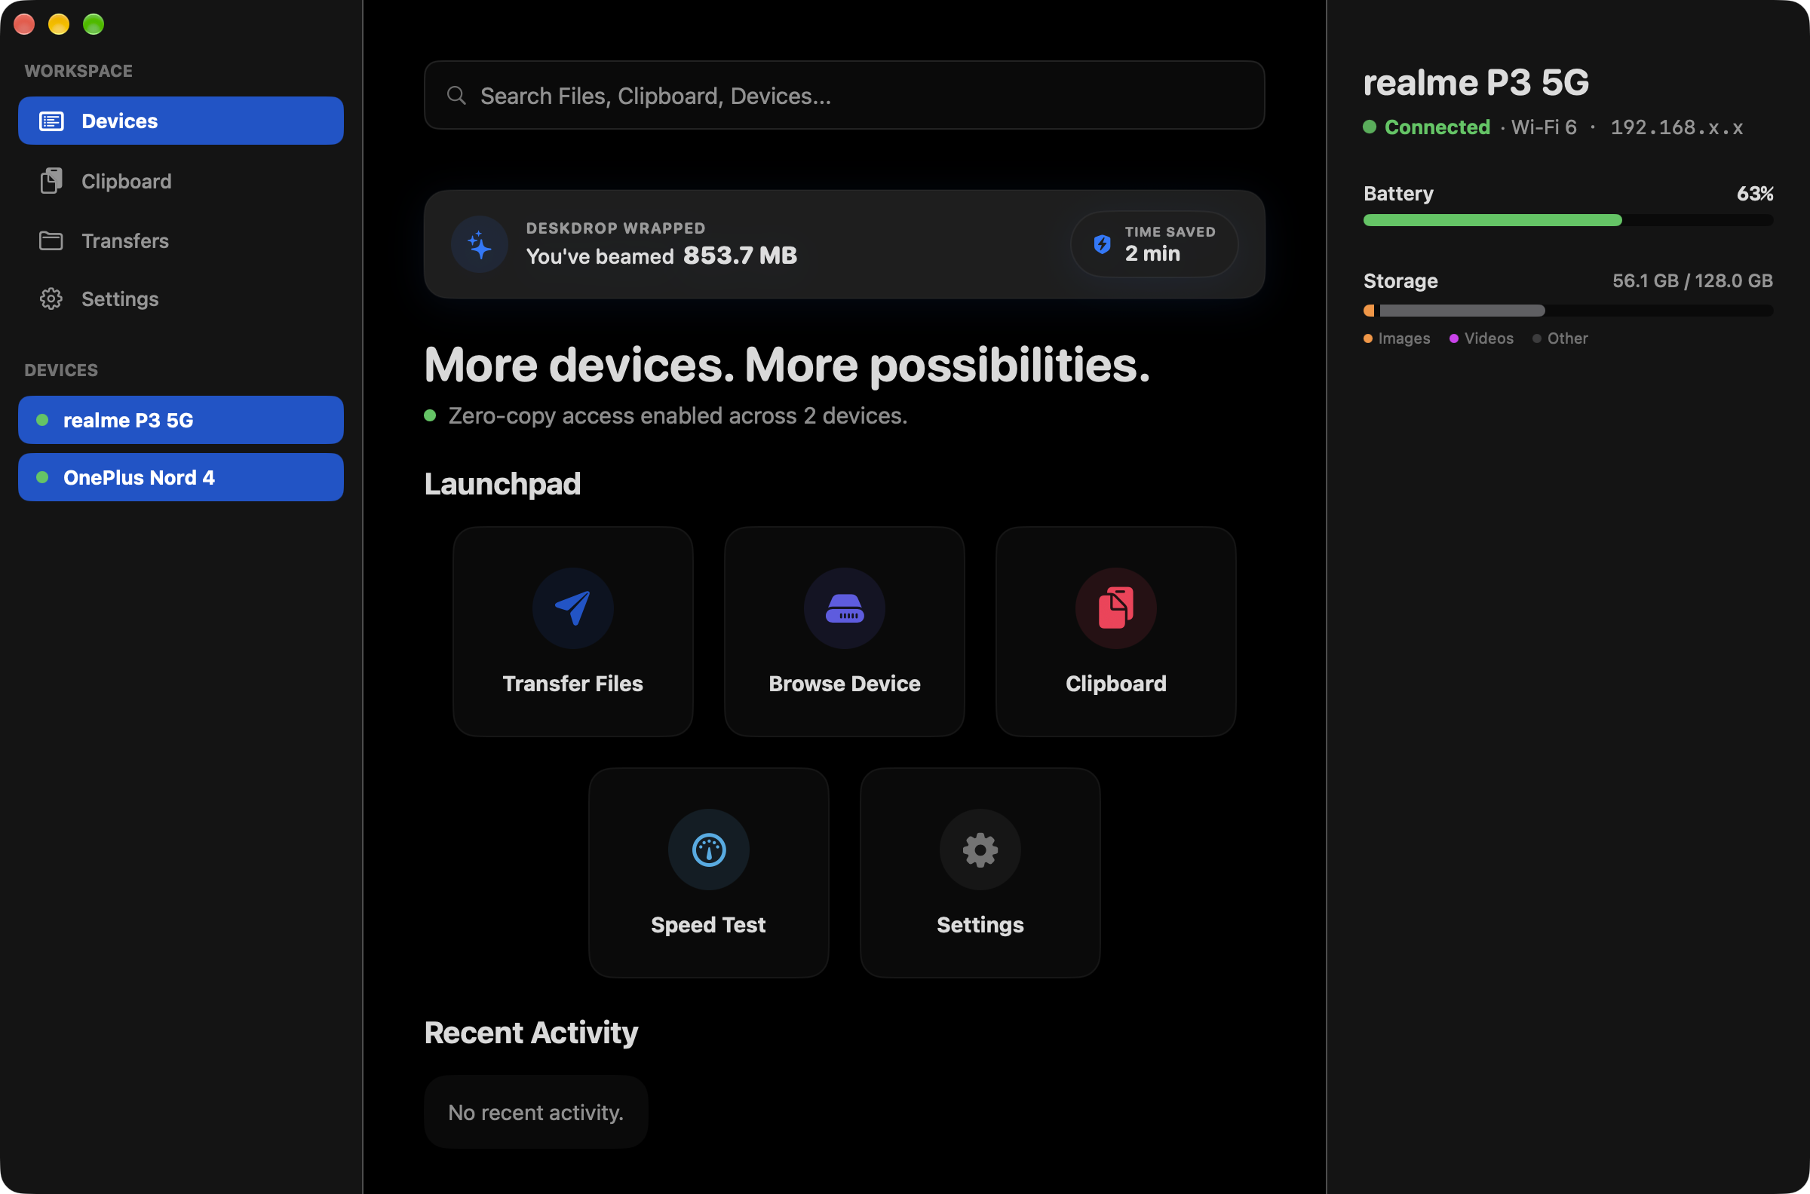The image size is (1810, 1194).
Task: Open Clipboard in the workspace sidebar
Action: click(x=180, y=181)
